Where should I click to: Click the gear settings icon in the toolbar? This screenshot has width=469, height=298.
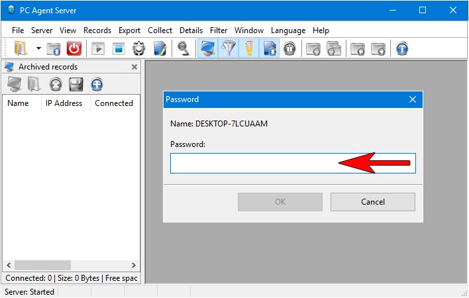[x=138, y=48]
